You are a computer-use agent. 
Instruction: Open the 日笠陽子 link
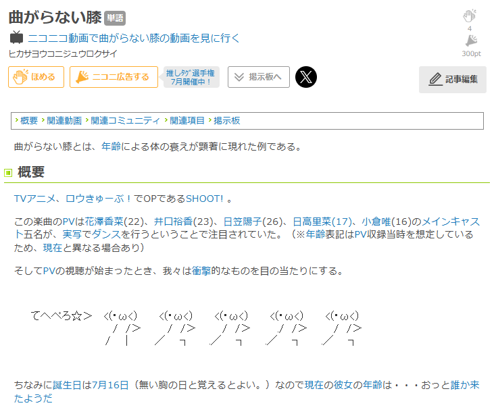click(x=243, y=222)
